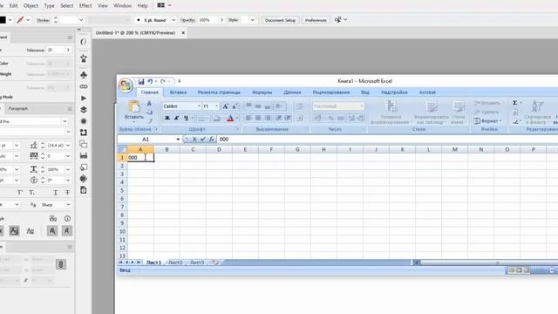The width and height of the screenshot is (558, 314).
Task: Click the Select All corner in Excel grid
Action: pos(122,149)
